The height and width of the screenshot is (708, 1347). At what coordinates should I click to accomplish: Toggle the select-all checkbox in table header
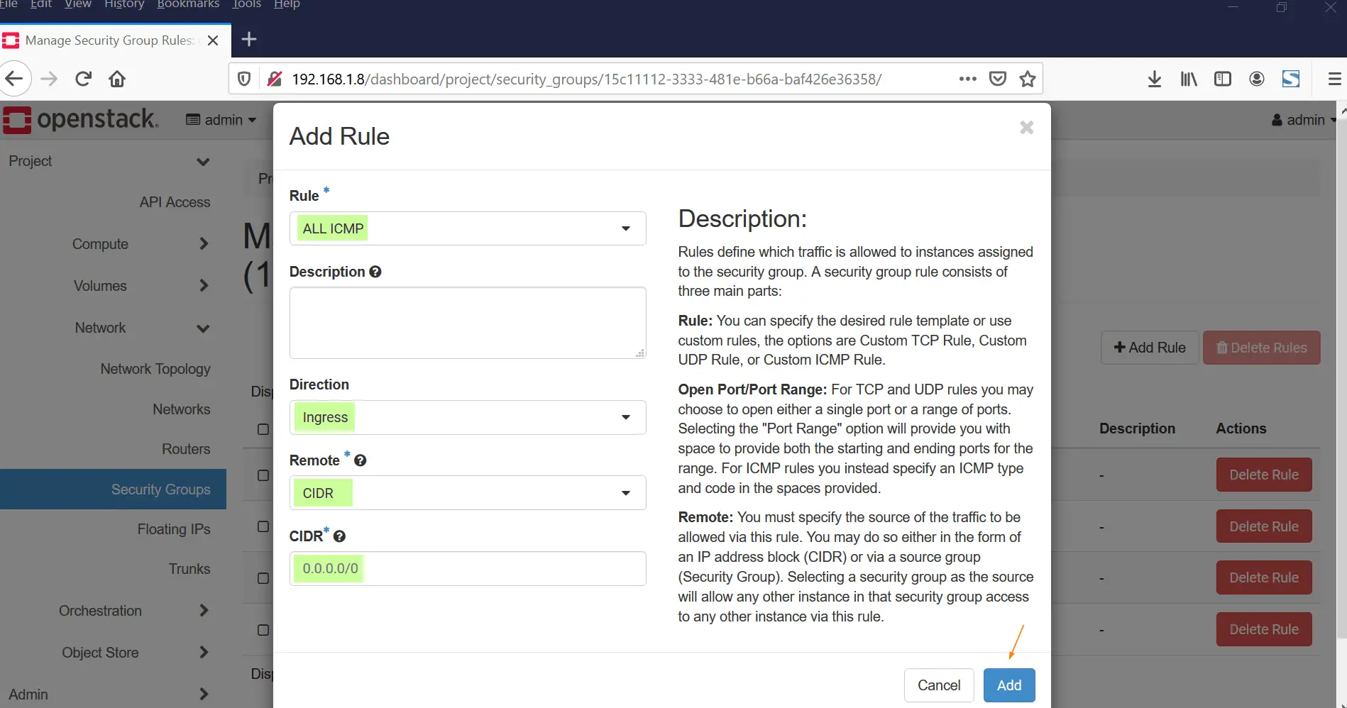click(263, 429)
